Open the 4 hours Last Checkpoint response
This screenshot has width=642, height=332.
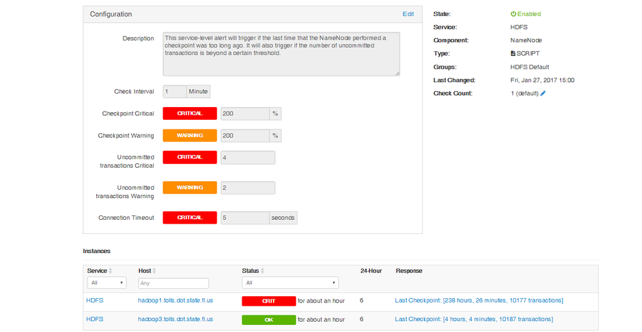474,319
